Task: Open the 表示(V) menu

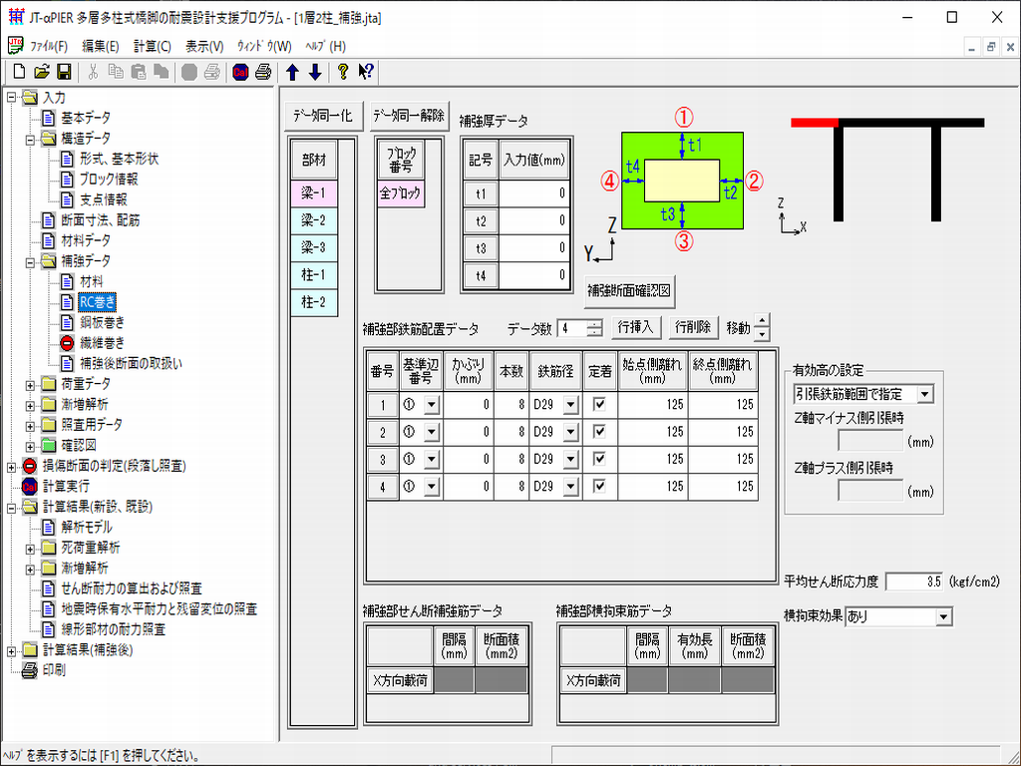Action: [x=204, y=46]
